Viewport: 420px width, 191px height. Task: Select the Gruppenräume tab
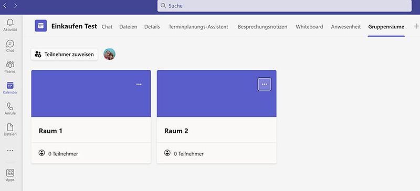[386, 27]
